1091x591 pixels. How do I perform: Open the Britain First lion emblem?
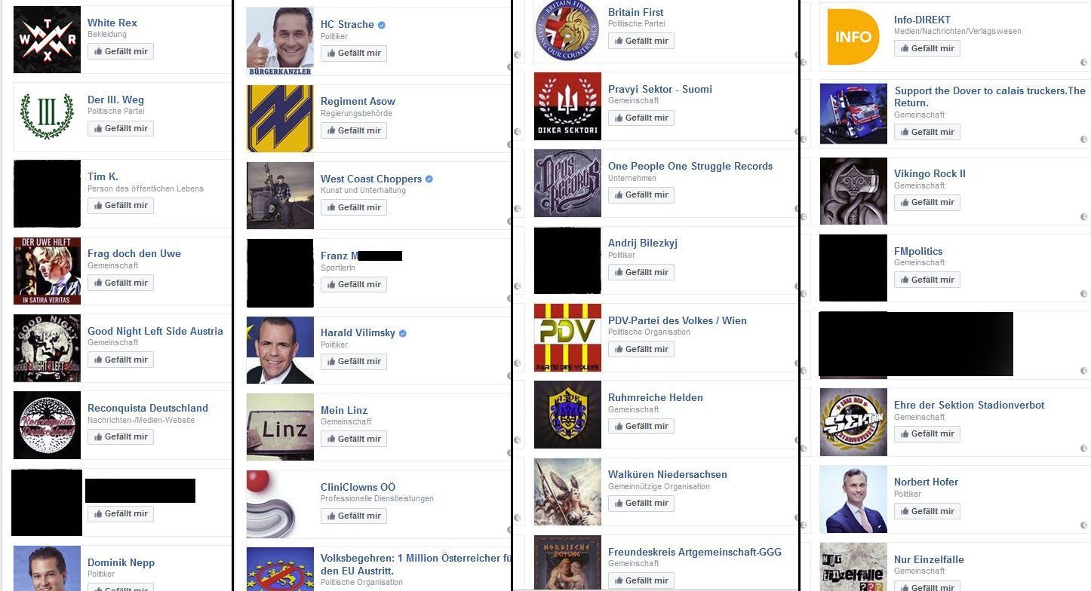coord(567,31)
